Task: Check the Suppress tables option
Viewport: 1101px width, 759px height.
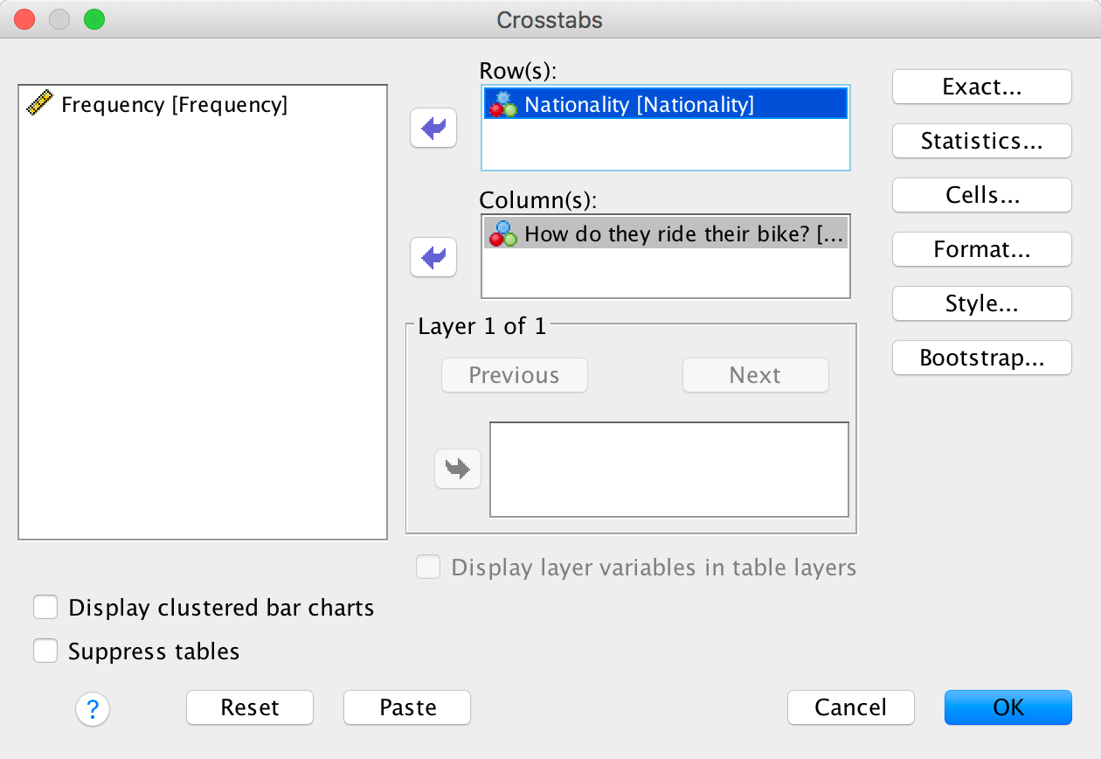Action: 45,651
